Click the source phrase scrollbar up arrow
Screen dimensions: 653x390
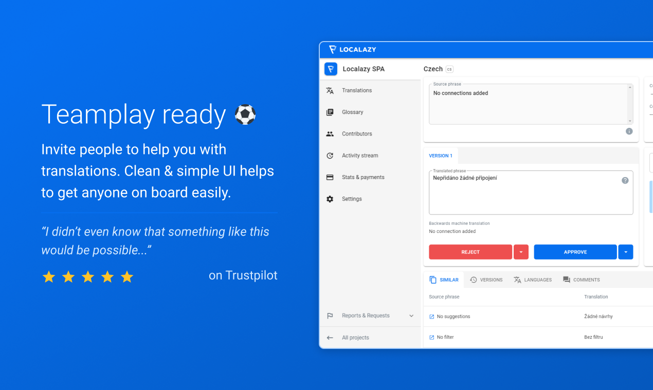(630, 88)
